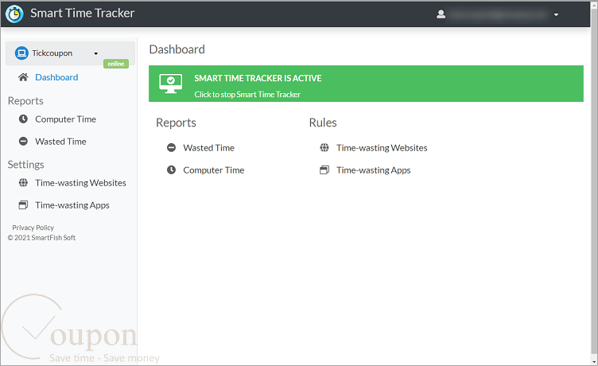
Task: Open the user account dropdown arrow
Action: (x=556, y=15)
